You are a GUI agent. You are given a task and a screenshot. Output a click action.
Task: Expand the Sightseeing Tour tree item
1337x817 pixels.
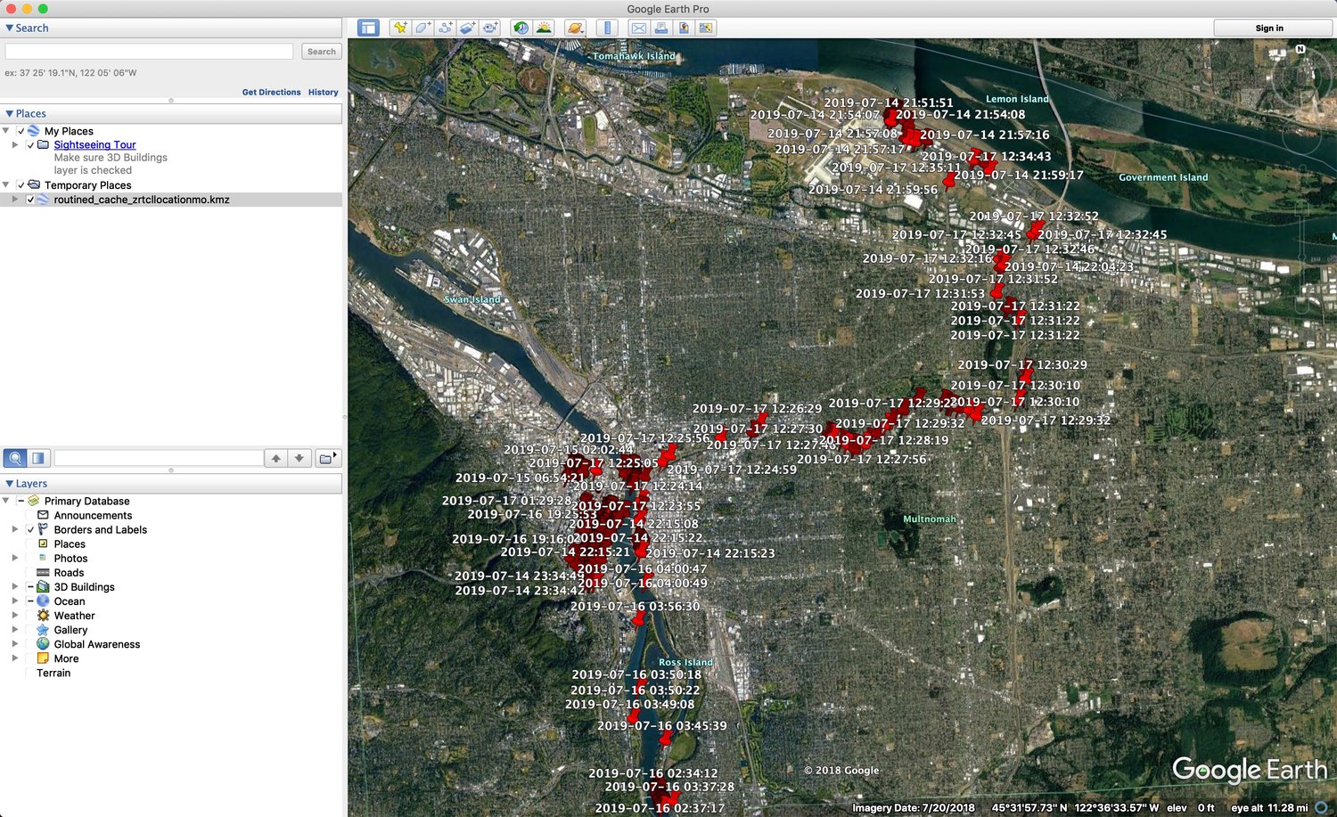[14, 144]
